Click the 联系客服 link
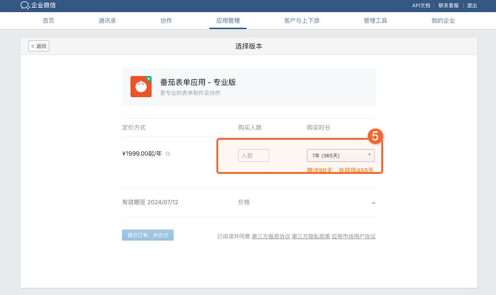Viewport: 496px width, 295px height. (448, 5)
